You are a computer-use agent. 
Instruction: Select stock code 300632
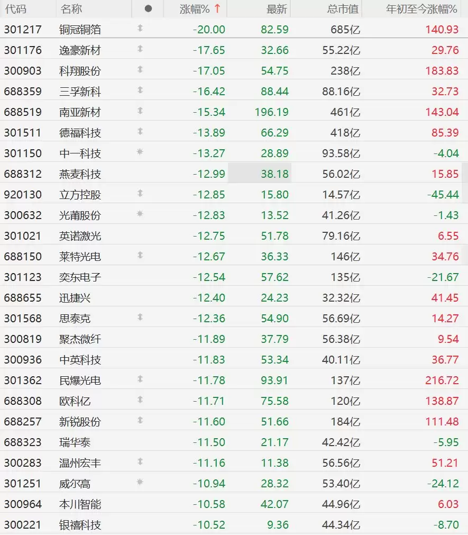[23, 215]
